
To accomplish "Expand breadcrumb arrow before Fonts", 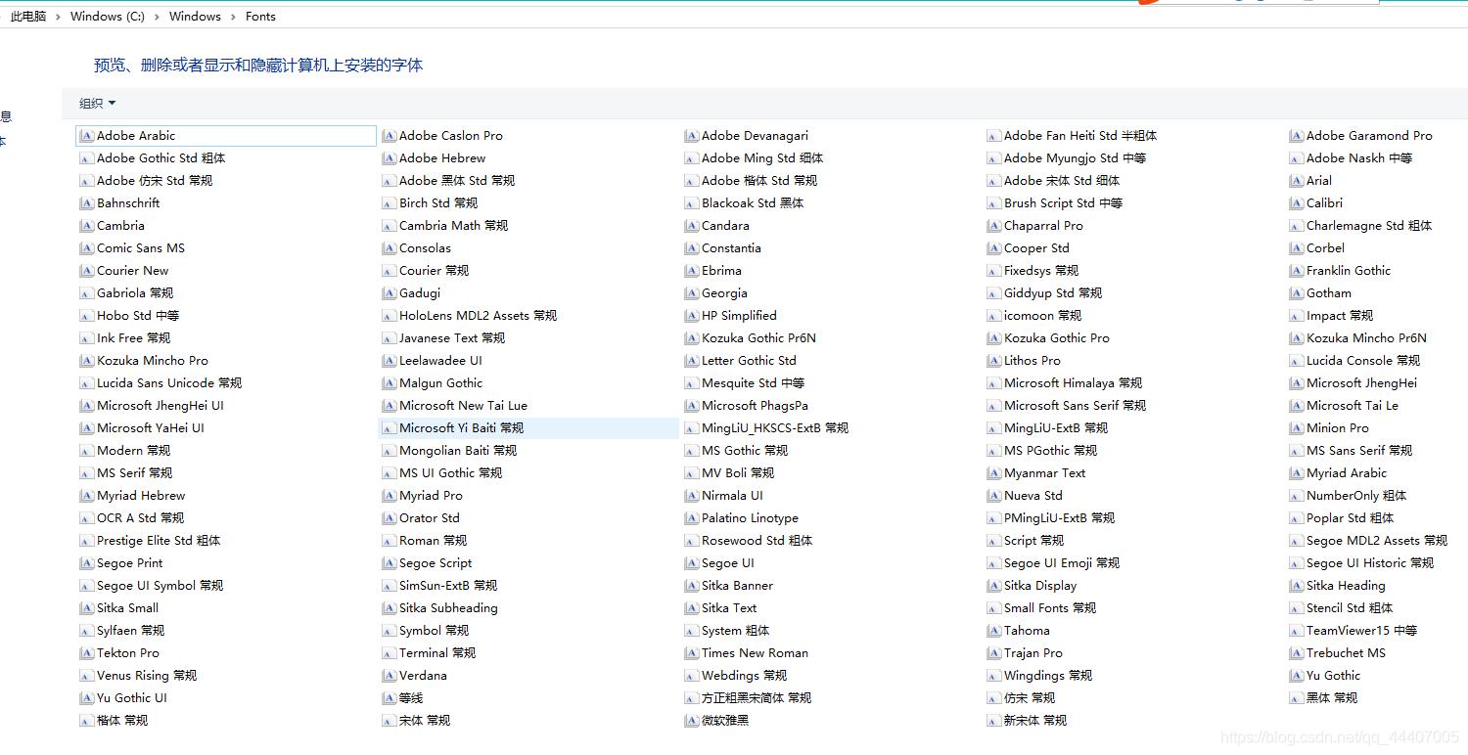I will (x=233, y=17).
